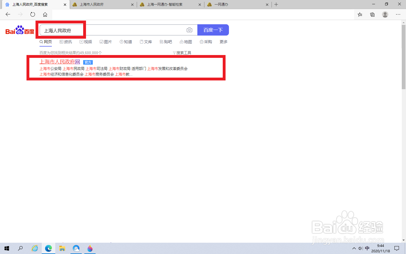406x254 pixels.
Task: Switch to the 视频 tab
Action: [x=86, y=42]
